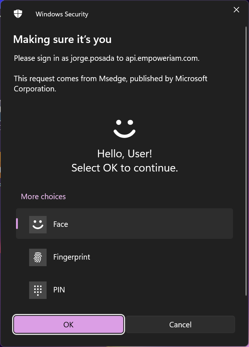249x347 pixels.
Task: Choose the Fingerprint sign-in option label
Action: (x=71, y=257)
